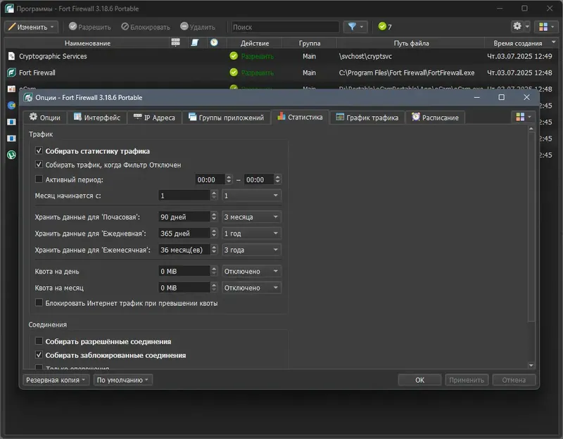Toggle Собирать статистику трафика checkbox
Image resolution: width=563 pixels, height=439 pixels.
(x=39, y=151)
